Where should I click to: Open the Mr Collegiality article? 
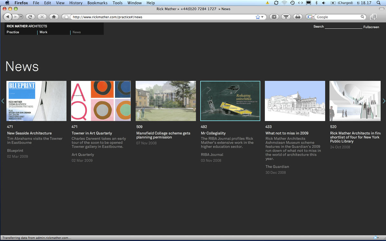coord(213,133)
